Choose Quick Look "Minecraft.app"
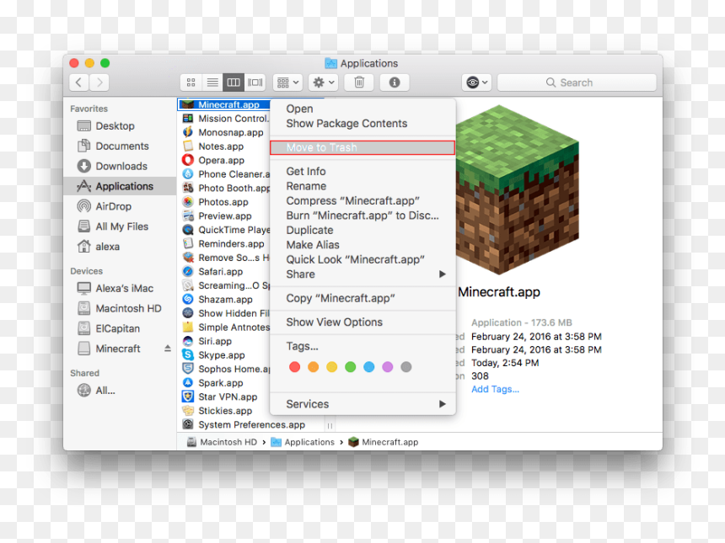725x543 pixels. click(362, 260)
